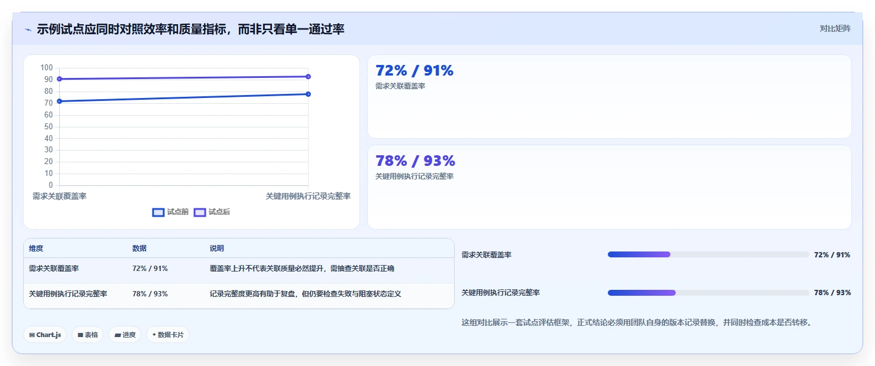Click the 对比矩阵 label in the header

(x=835, y=29)
